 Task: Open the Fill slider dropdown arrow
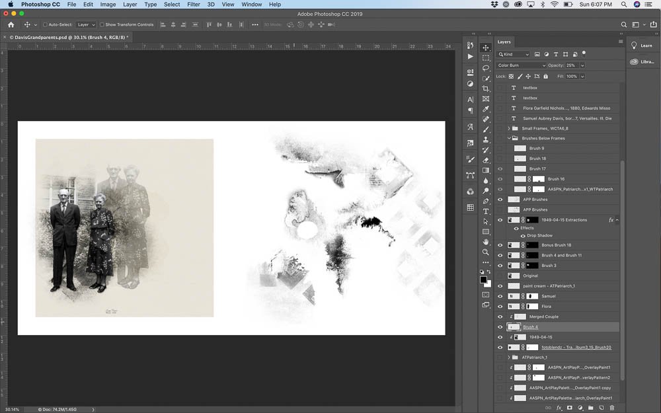pyautogui.click(x=582, y=76)
